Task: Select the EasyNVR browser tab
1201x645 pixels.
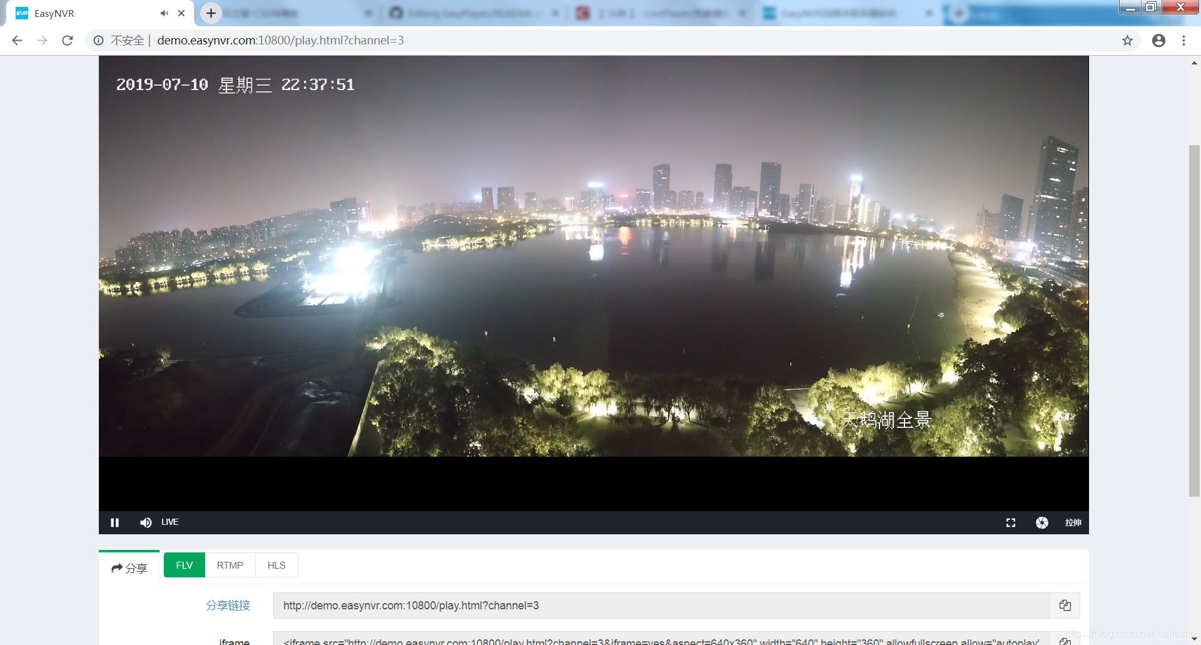Action: click(x=100, y=13)
